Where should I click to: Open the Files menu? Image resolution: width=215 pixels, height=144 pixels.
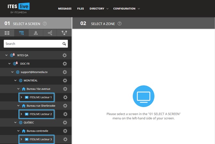(81, 9)
